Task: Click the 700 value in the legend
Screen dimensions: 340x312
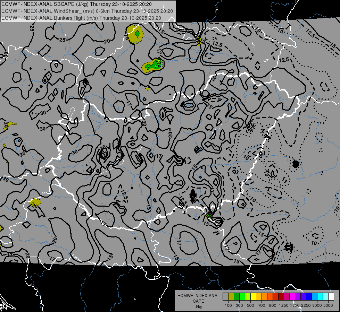Action: click(262, 305)
